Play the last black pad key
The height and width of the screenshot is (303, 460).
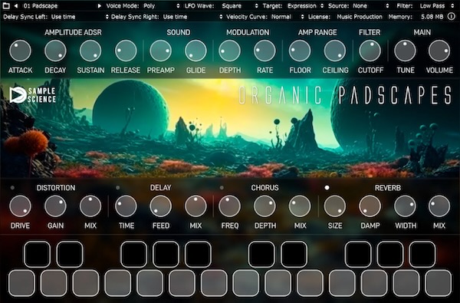422,254
